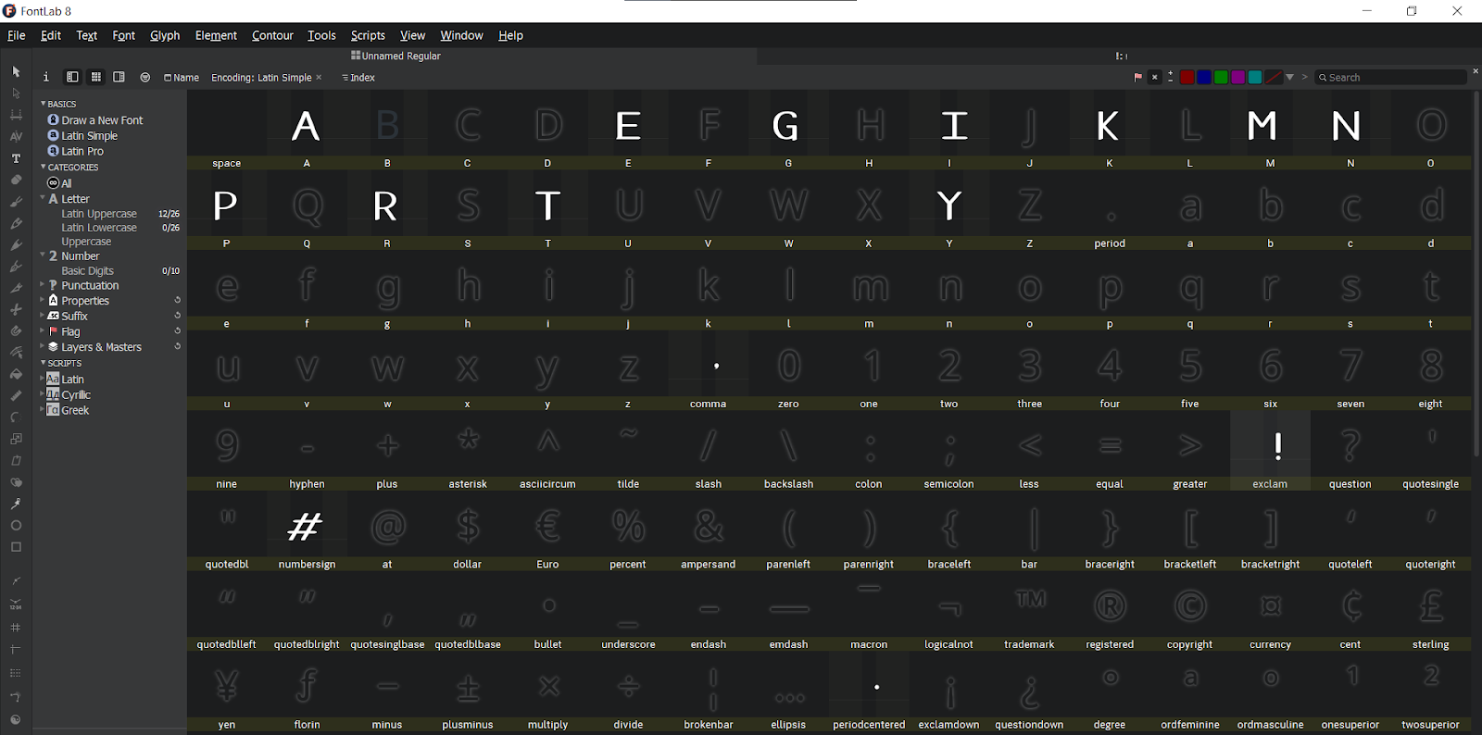
Task: Open the File menu
Action: pyautogui.click(x=16, y=35)
